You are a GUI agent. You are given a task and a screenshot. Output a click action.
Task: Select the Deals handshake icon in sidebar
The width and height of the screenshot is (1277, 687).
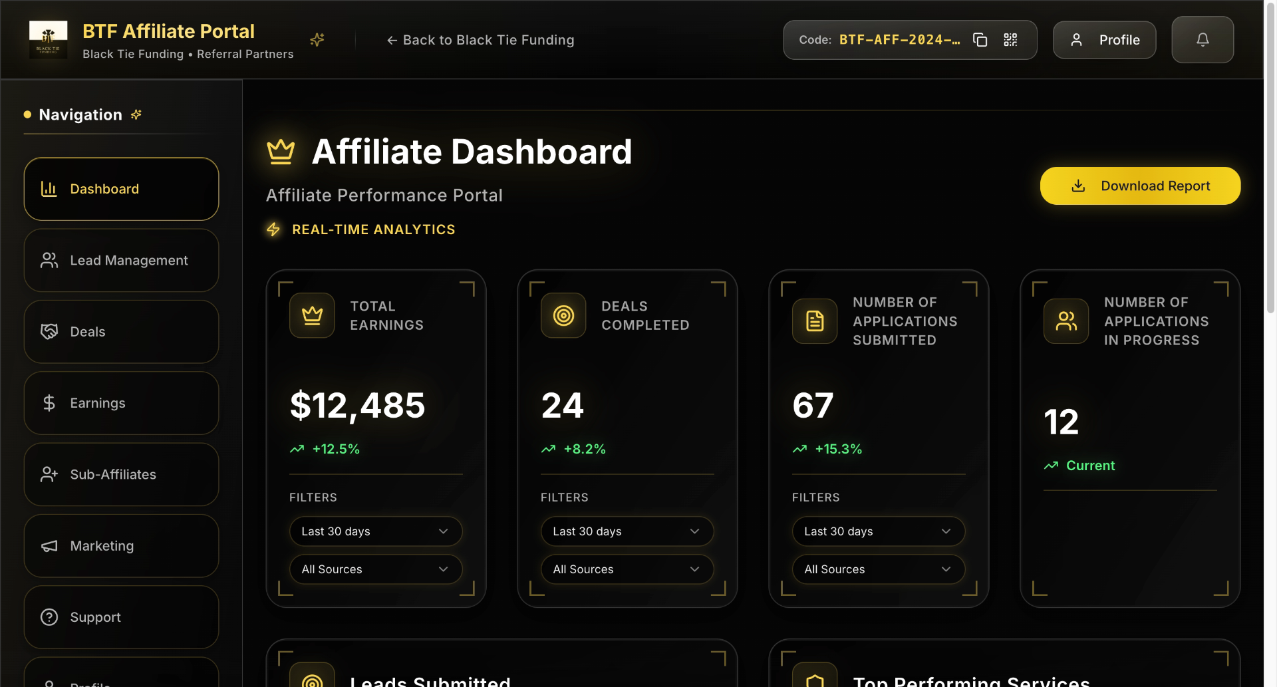coord(49,331)
